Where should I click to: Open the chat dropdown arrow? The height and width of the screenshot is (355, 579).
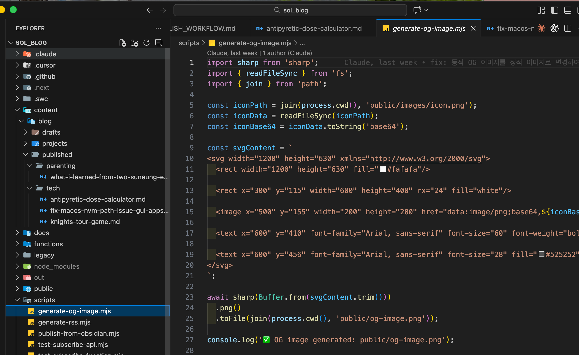[426, 10]
